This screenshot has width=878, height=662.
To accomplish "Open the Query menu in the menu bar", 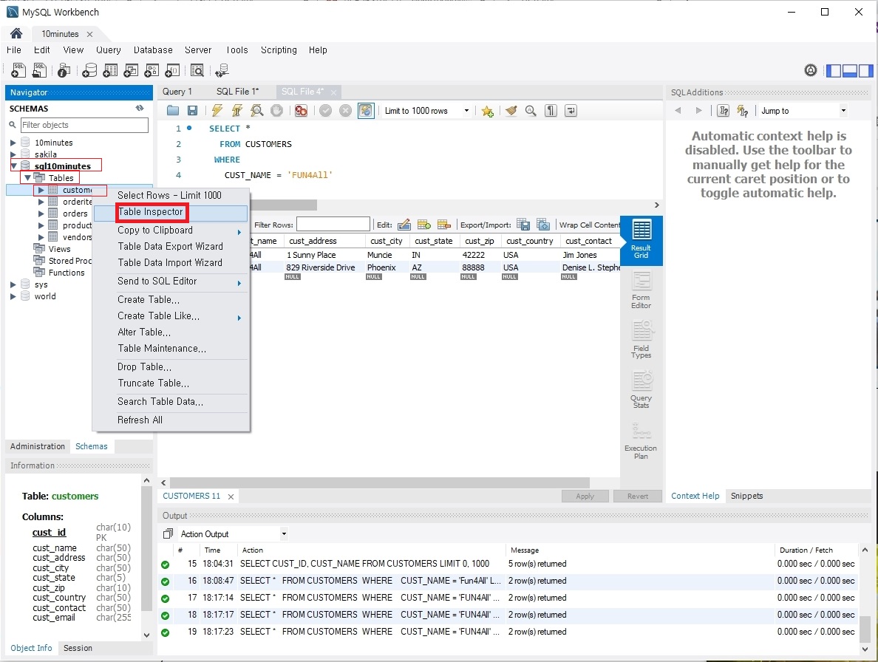I will coord(108,50).
